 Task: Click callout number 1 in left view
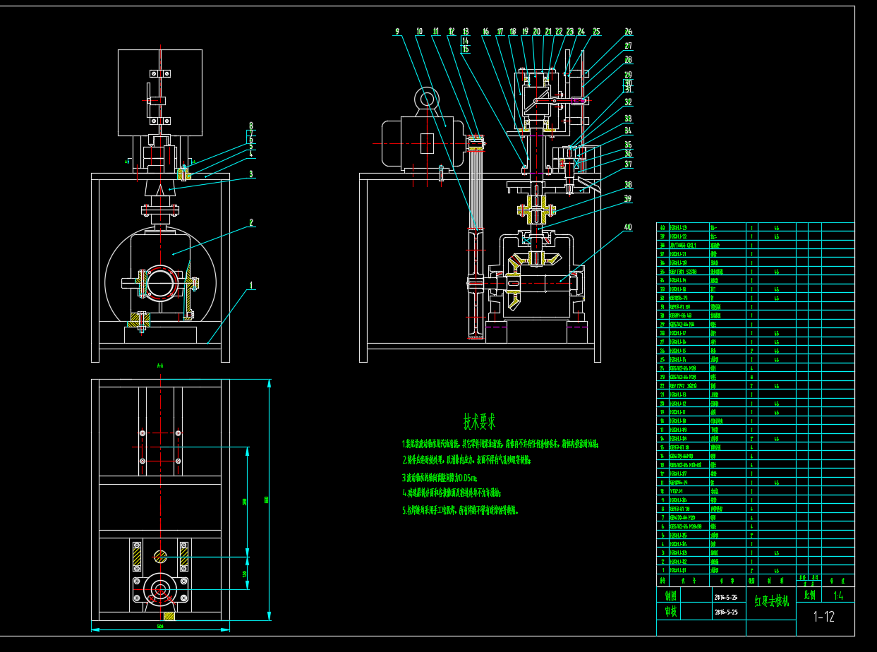pos(250,286)
